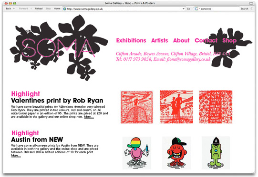Open the first red Rob Ryan bridge print

coord(137,107)
